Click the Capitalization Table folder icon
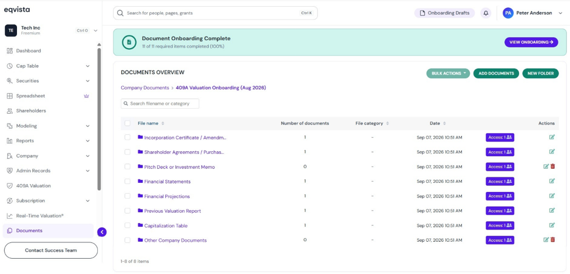The image size is (570, 274). (140, 225)
